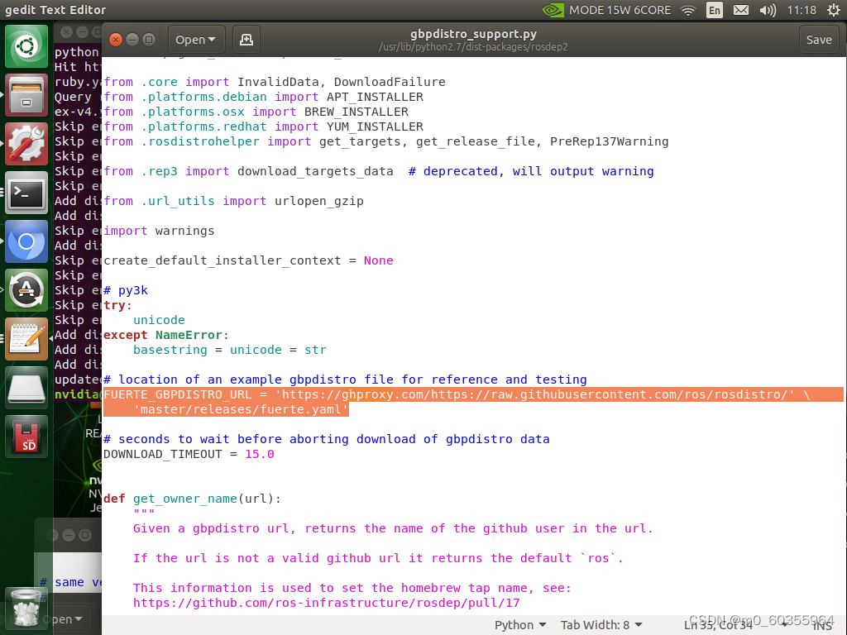Click the 'master/releases/fuerte.yaml' string line

click(241, 410)
